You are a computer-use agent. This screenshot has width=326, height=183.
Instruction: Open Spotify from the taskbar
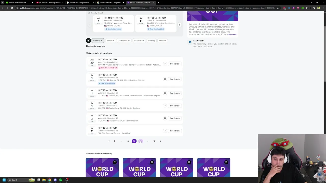61,180
